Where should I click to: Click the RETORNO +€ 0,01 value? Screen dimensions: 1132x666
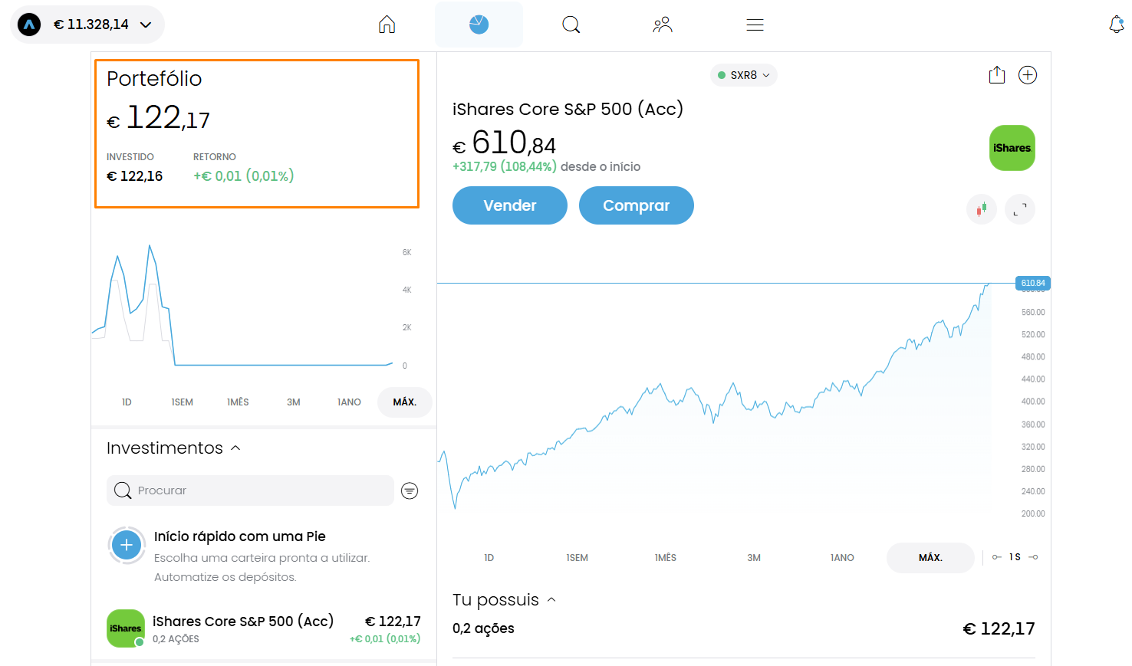(x=244, y=176)
